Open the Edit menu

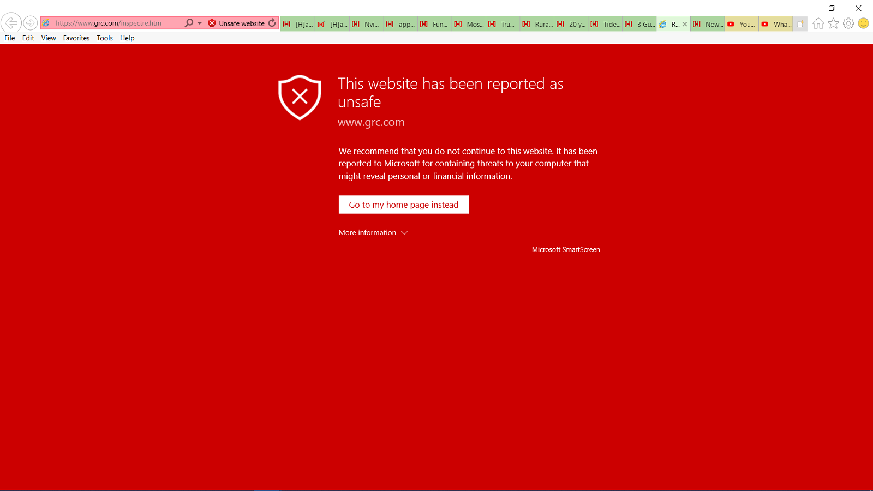tap(28, 38)
